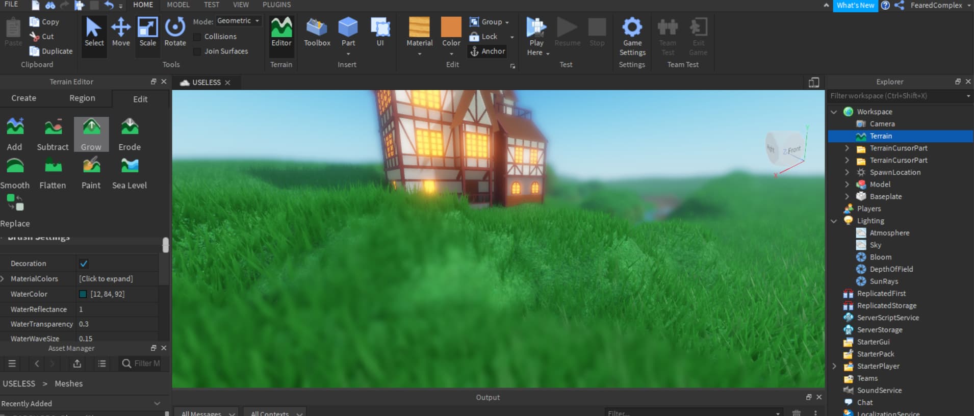Activate the Rotate tool in ribbon
This screenshot has height=416, width=974.
tap(175, 33)
